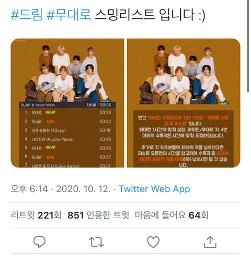Viewport: 251px width, 259px height.
Task: Open the #무대로 hashtag
Action: click(x=69, y=15)
